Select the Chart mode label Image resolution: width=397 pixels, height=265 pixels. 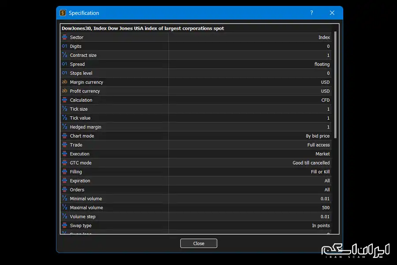tap(82, 136)
